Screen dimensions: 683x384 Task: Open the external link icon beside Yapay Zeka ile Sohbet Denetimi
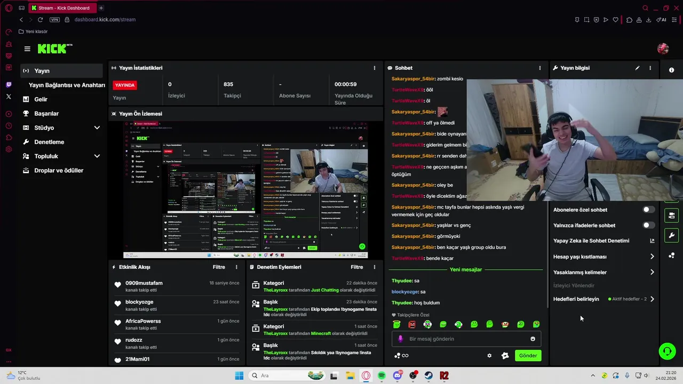tap(652, 241)
